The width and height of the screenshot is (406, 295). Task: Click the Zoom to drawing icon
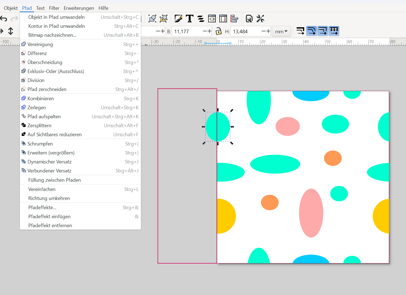tap(152, 19)
